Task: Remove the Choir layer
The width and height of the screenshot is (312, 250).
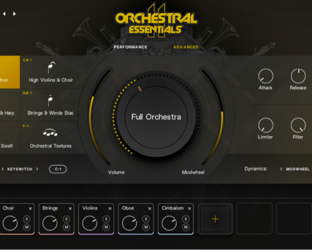Action: click(x=31, y=209)
